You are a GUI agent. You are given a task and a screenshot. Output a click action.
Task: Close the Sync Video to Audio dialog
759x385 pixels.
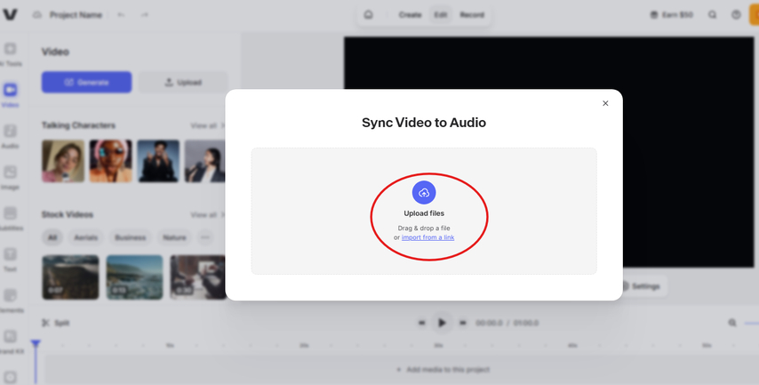pos(605,103)
